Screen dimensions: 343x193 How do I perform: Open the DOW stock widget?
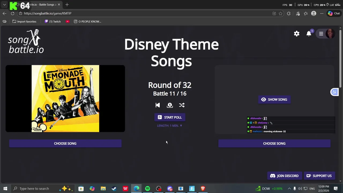[x=269, y=188]
